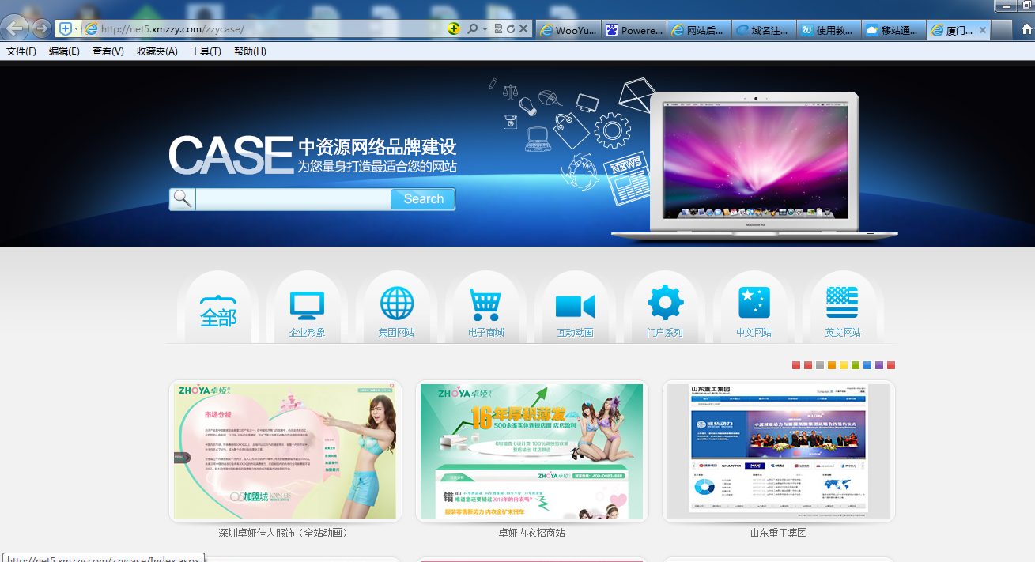
Task: Click the browser Back arrow button
Action: coord(15,29)
